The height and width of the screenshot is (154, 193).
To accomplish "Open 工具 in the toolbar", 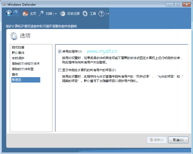I will click(x=93, y=13).
